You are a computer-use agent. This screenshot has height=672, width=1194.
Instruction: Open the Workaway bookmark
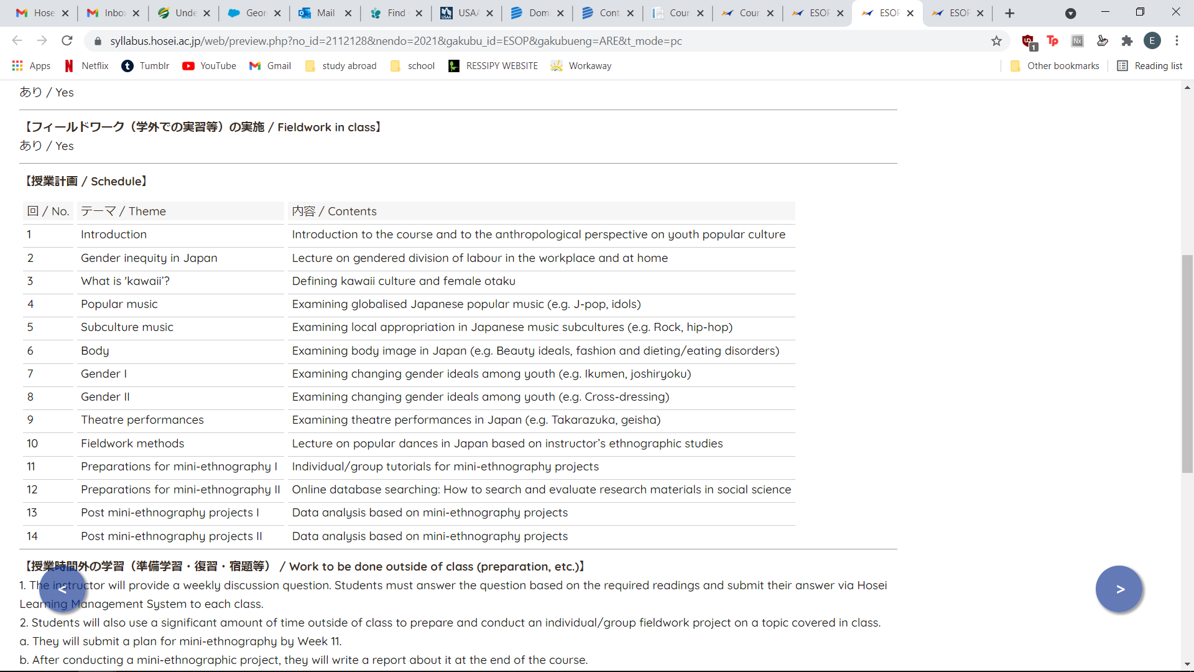[x=581, y=66]
